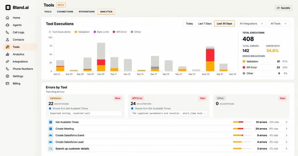Click error bar for 9 errors row

242,135
